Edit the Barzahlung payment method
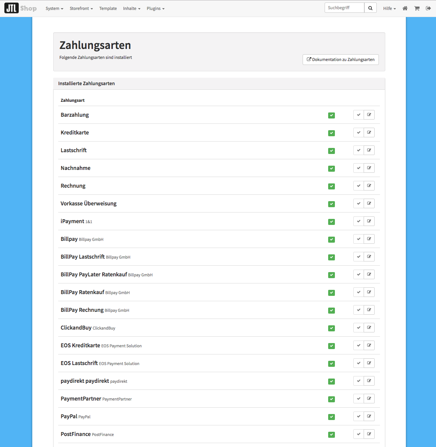Screen dimensions: 436x447 pos(369,115)
